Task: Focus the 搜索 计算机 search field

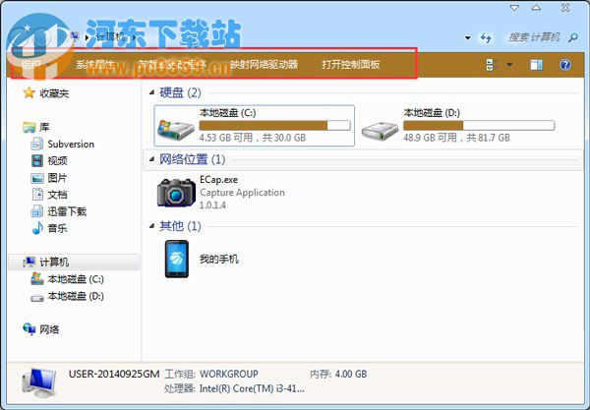Action: [534, 37]
